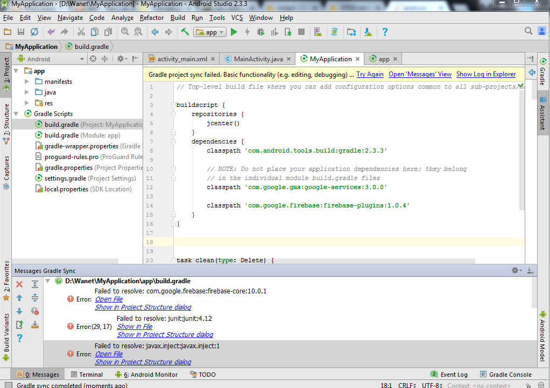Toggle Structure tool window sidebar button
The image size is (550, 388).
tap(6, 123)
